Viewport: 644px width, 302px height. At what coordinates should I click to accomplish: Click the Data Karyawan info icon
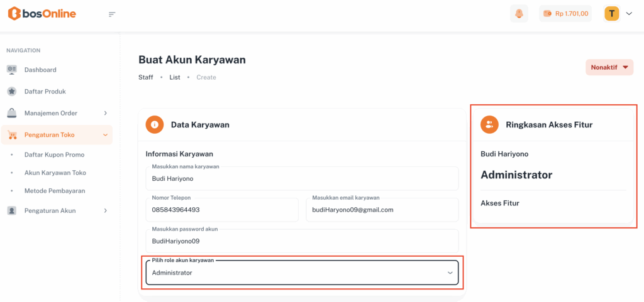pyautogui.click(x=155, y=125)
